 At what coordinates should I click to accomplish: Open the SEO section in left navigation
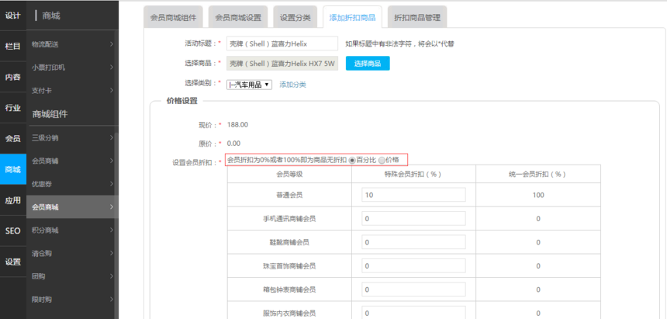[x=12, y=231]
